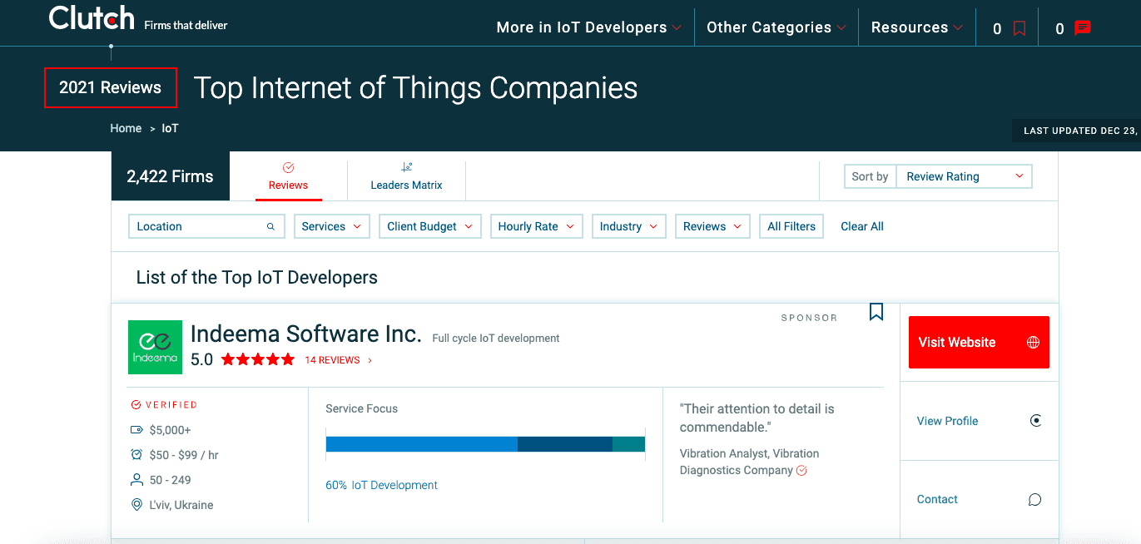Image resolution: width=1141 pixels, height=544 pixels.
Task: Open the Resources dropdown menu
Action: point(916,27)
